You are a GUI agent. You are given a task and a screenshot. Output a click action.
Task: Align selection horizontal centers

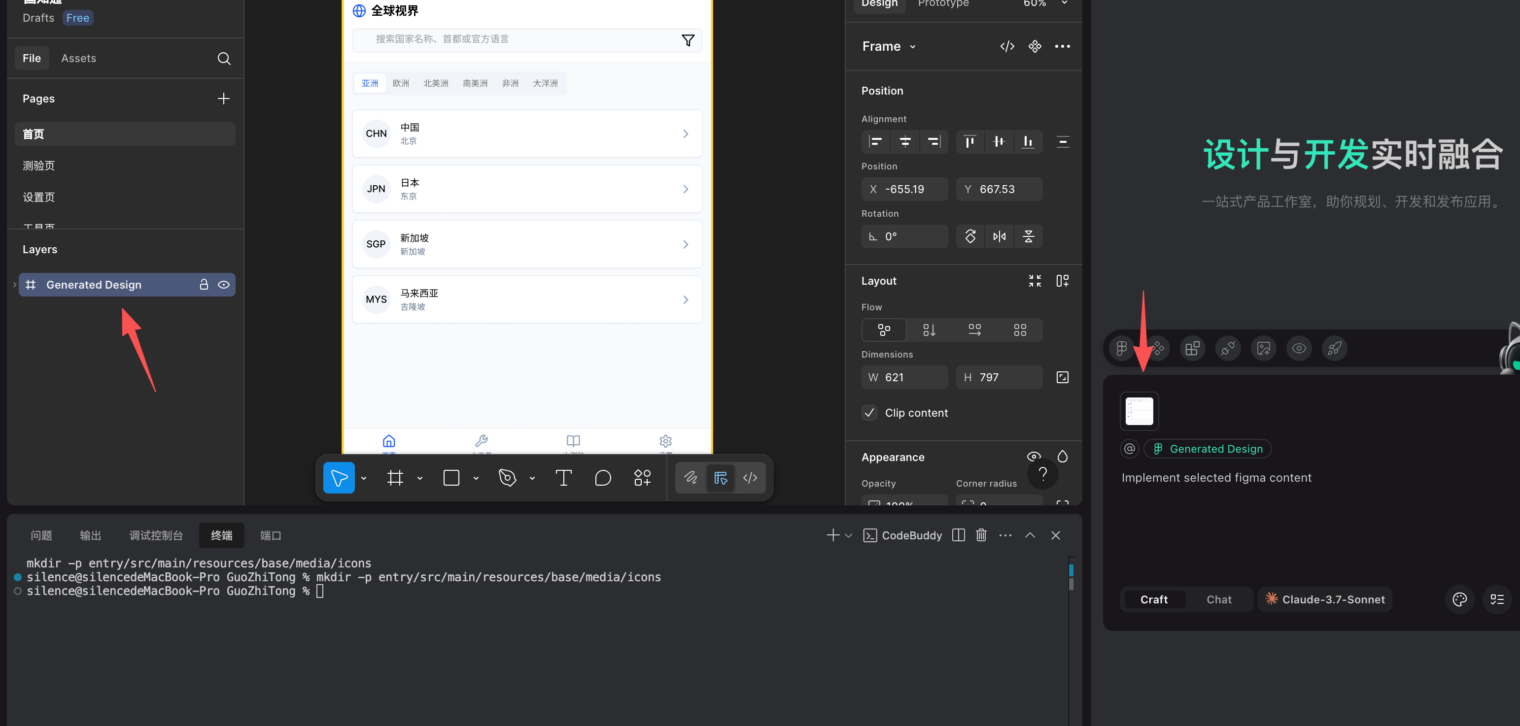click(905, 141)
